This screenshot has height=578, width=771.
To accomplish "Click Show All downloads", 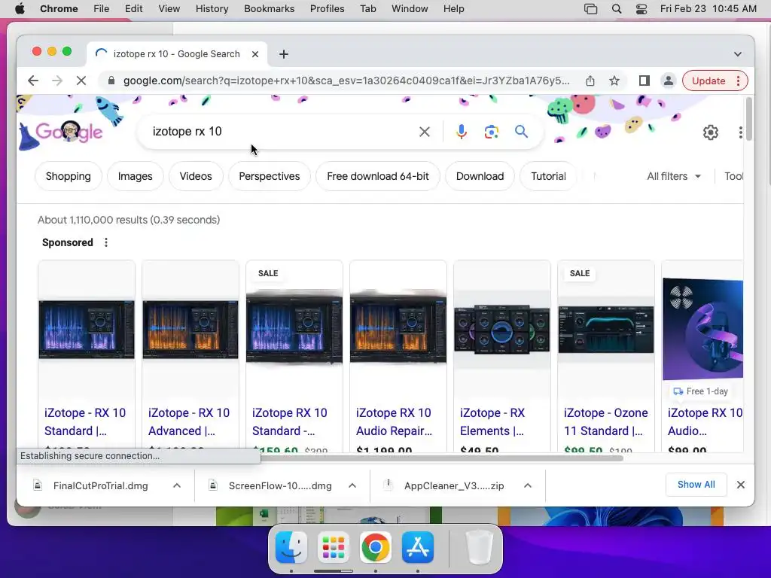I will [x=696, y=485].
